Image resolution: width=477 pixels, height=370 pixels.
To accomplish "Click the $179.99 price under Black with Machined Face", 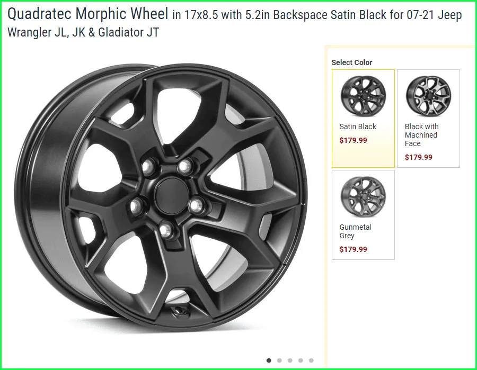I will (418, 157).
